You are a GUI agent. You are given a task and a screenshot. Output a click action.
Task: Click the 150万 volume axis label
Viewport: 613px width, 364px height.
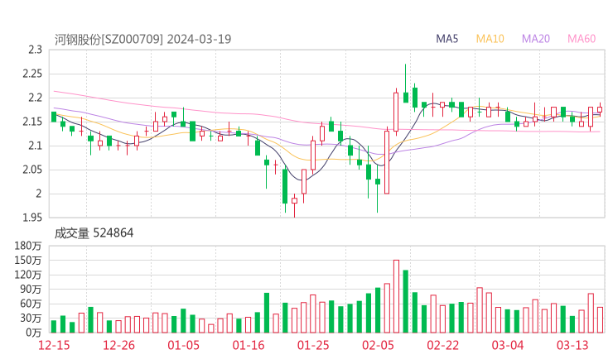click(x=28, y=260)
